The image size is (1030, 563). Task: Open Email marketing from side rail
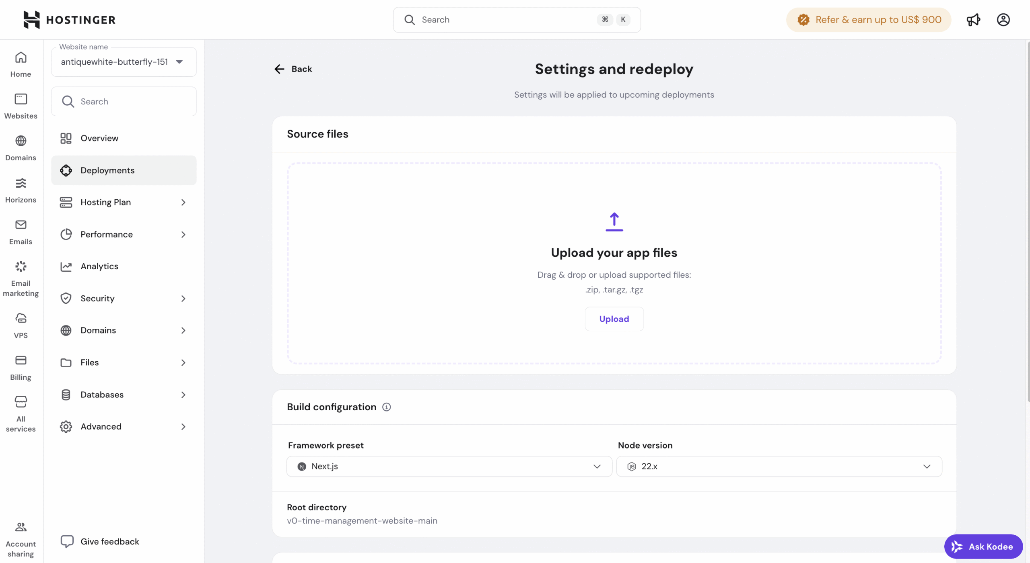pyautogui.click(x=21, y=278)
